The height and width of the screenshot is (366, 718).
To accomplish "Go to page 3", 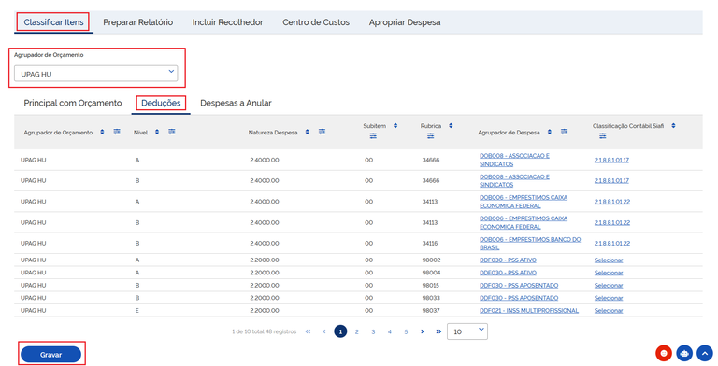I will coord(373,331).
